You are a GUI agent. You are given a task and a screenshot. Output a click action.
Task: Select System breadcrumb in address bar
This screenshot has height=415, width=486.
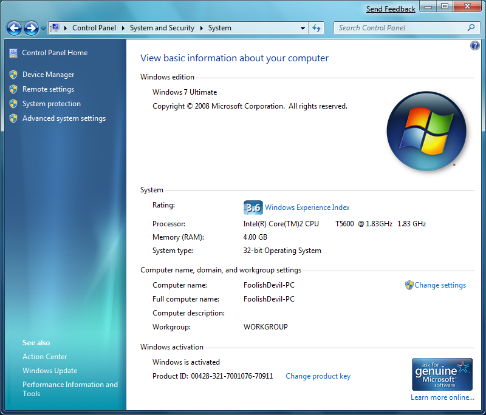pyautogui.click(x=219, y=28)
